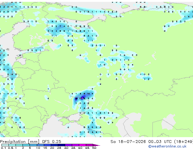This screenshot has height=149, width=193.
Task: Select the '50' legend scale label
Action: point(94,148)
